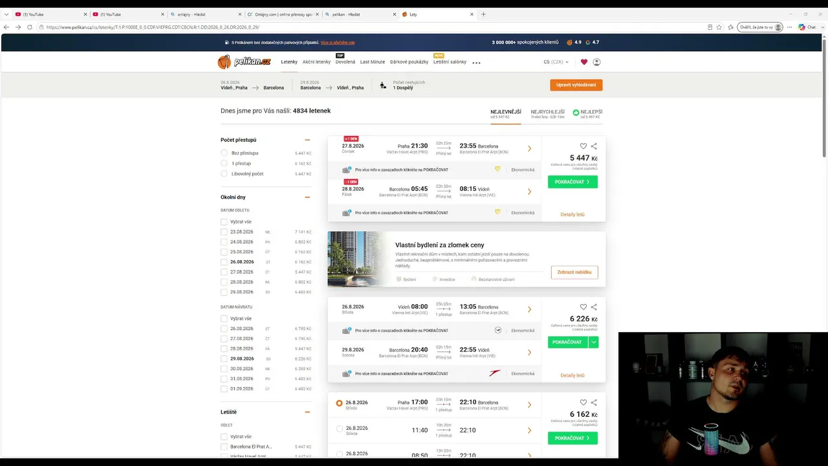Expand details of Barcelona 05:45 return flight
Image resolution: width=828 pixels, height=466 pixels.
(529, 192)
